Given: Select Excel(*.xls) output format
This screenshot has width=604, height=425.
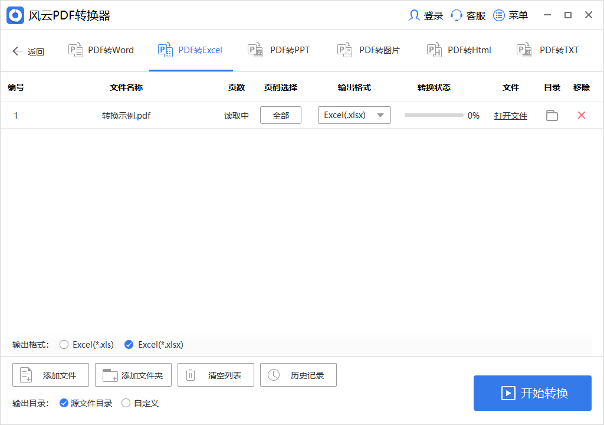Looking at the screenshot, I should (x=64, y=344).
